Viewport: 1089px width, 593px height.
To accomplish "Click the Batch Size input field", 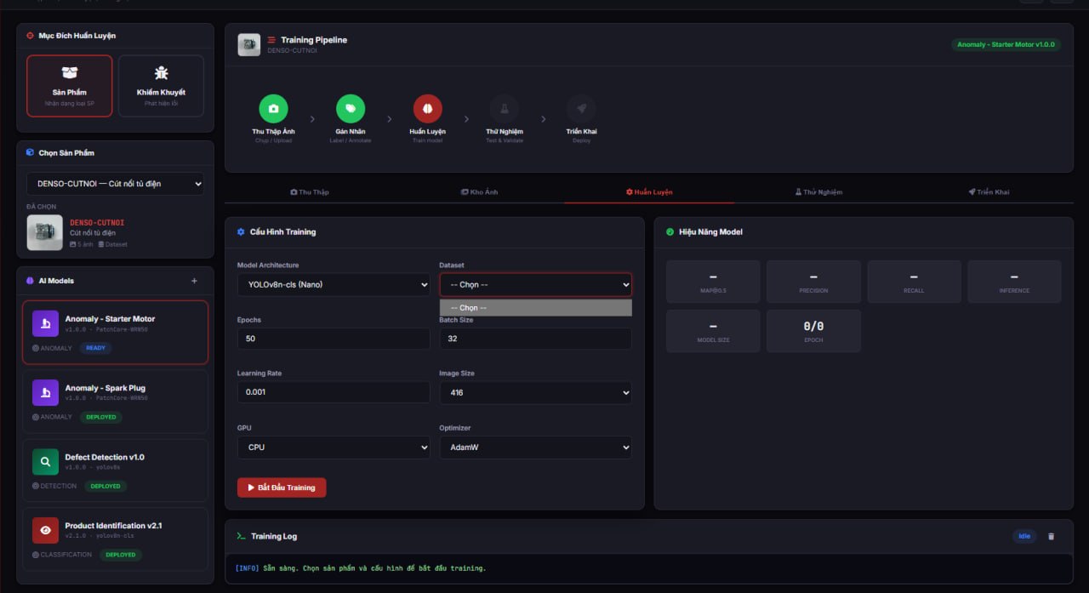I will pyautogui.click(x=535, y=339).
